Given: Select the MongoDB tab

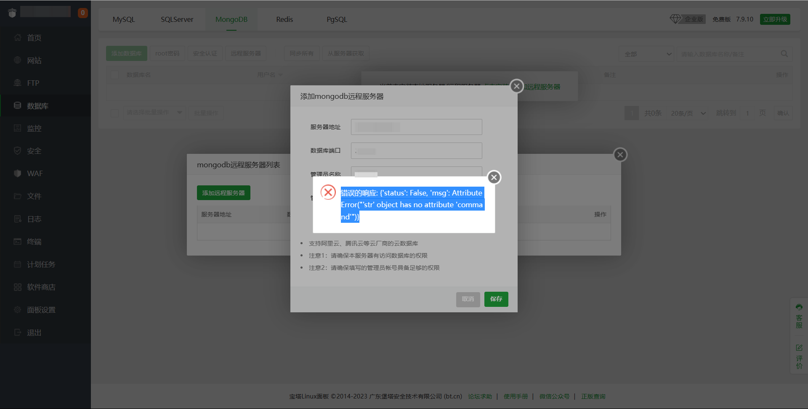Looking at the screenshot, I should [x=231, y=19].
